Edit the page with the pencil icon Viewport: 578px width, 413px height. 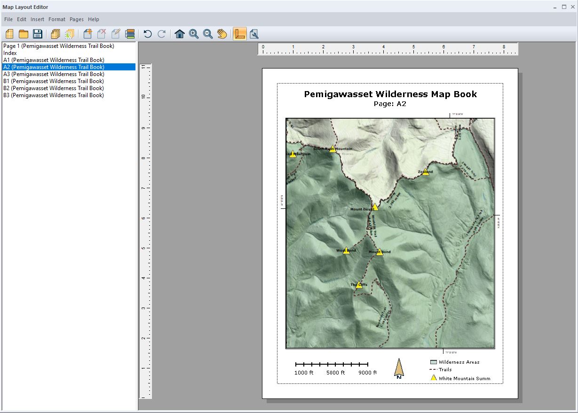pyautogui.click(x=116, y=34)
